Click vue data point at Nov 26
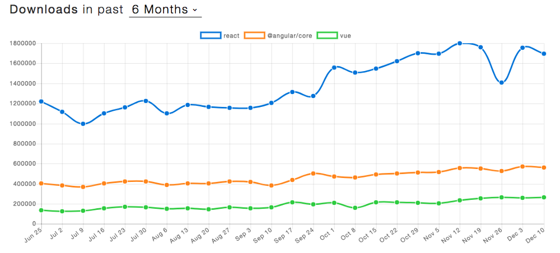The height and width of the screenshot is (253, 560). pos(502,197)
